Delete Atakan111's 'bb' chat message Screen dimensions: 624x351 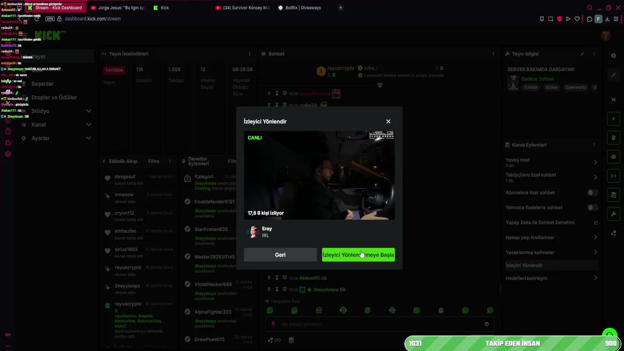[269, 278]
